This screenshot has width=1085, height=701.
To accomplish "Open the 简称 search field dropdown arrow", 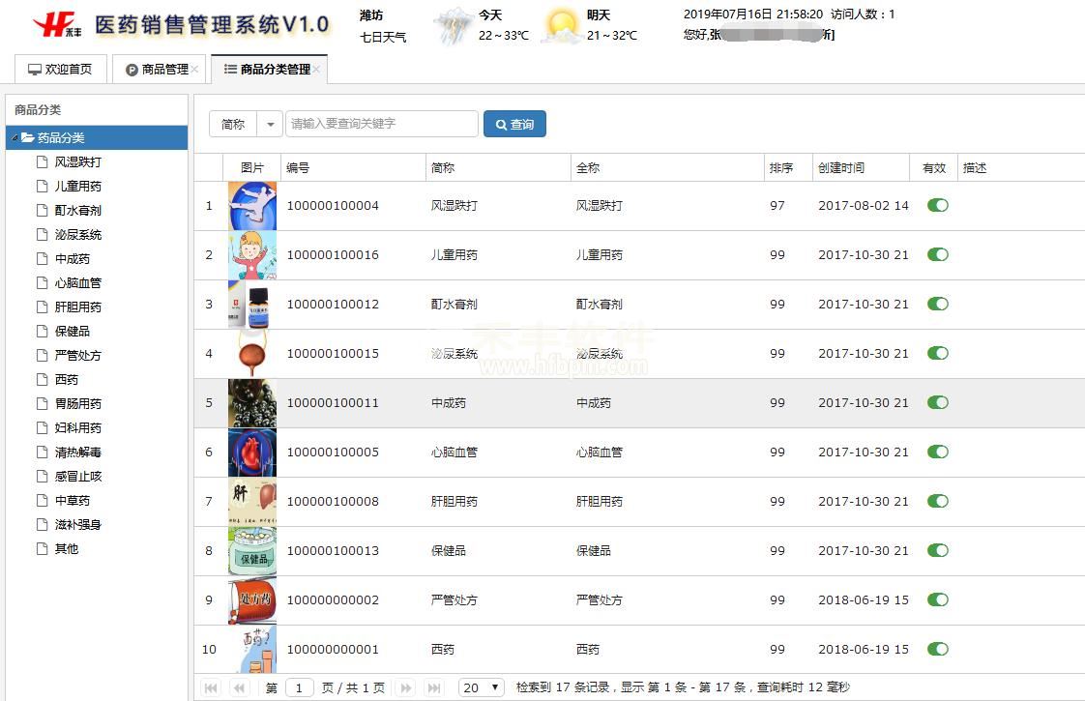I will 270,125.
